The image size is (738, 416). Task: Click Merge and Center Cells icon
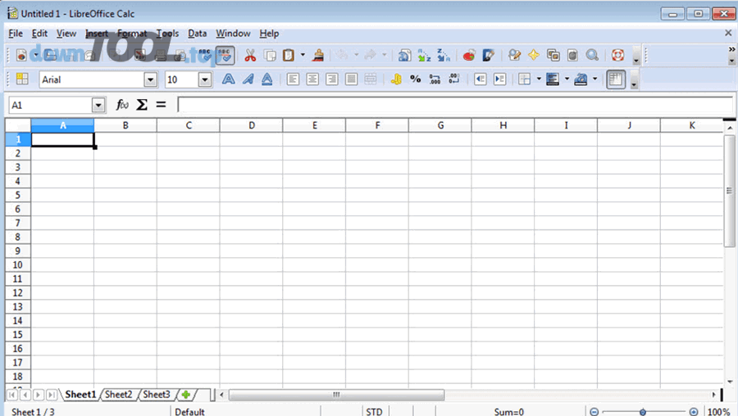[371, 79]
